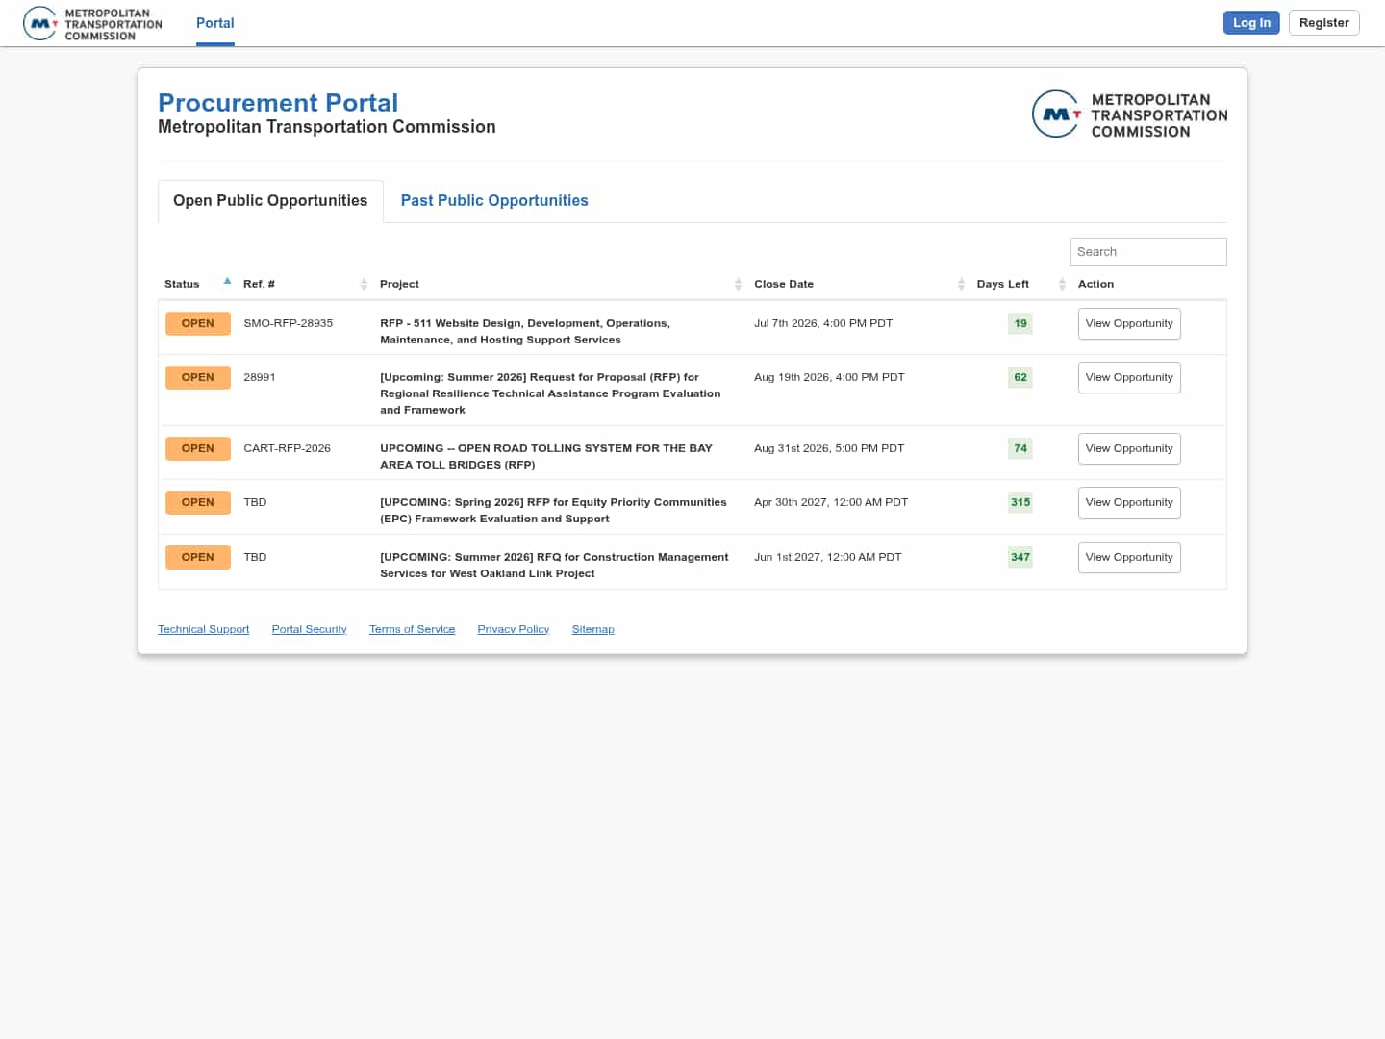Focus the Search input field

(1148, 251)
